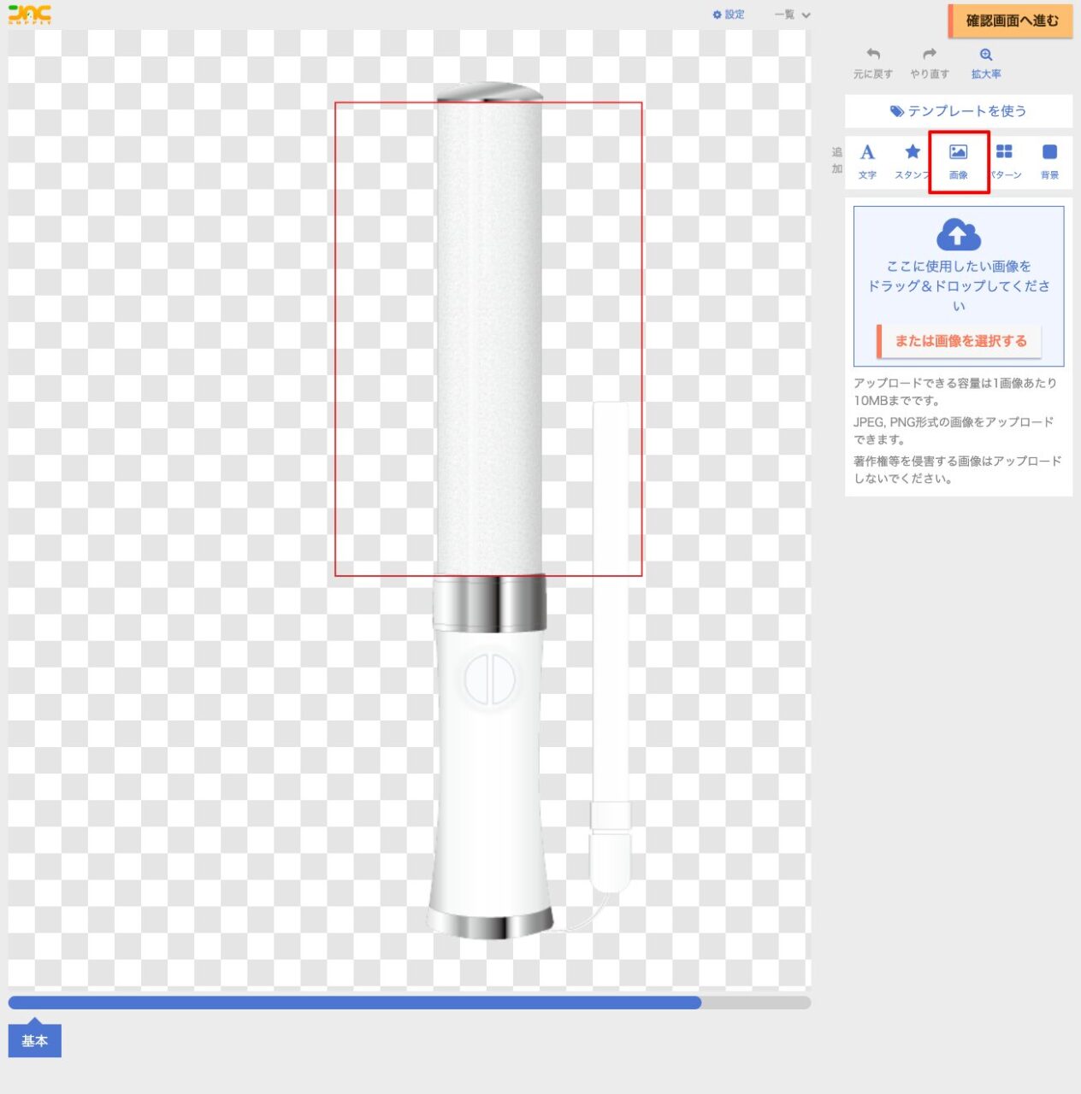Click the circular emblem on penlight handle
Screen dimensions: 1081x1094
tap(491, 681)
